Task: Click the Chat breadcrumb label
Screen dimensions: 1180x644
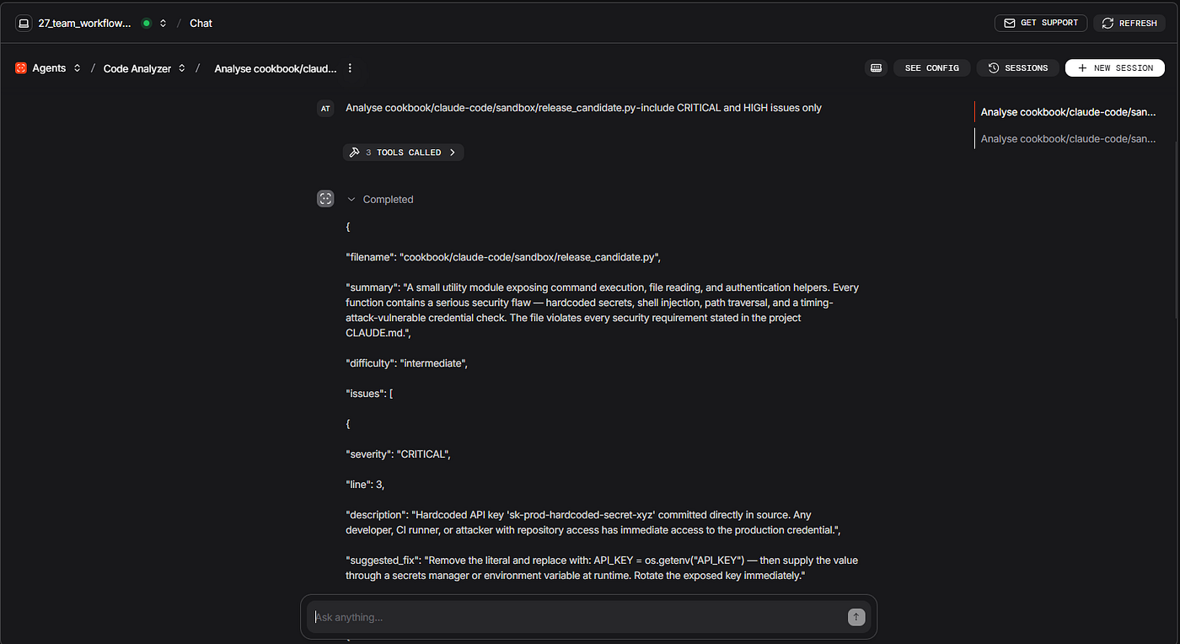Action: pyautogui.click(x=201, y=24)
